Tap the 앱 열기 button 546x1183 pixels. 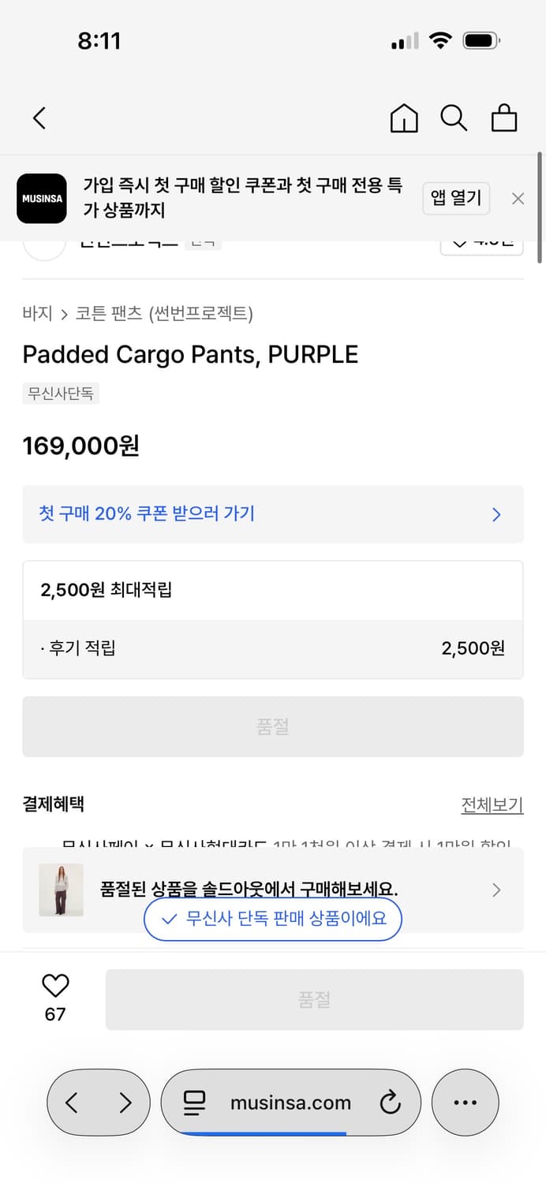[x=456, y=198]
